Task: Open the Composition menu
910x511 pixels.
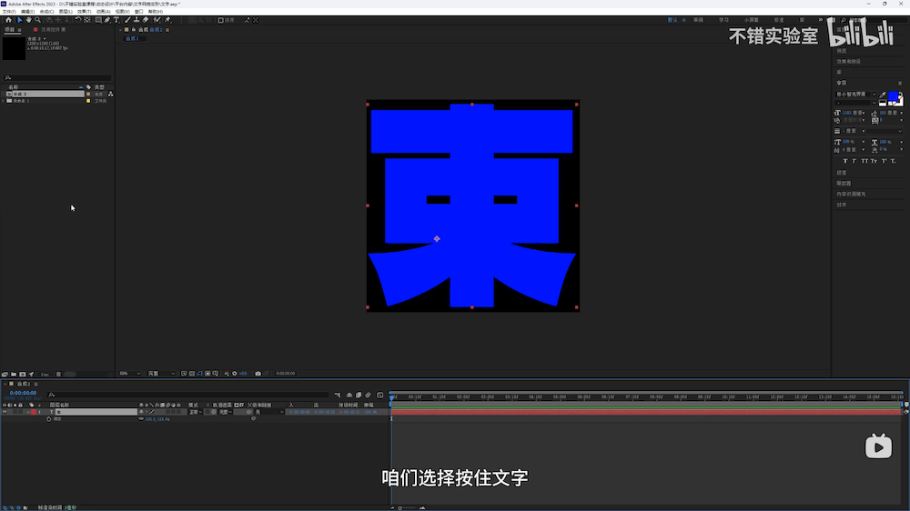Action: (x=46, y=12)
